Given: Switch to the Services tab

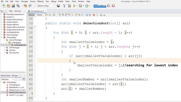Looking at the screenshot, I should coord(18,11).
